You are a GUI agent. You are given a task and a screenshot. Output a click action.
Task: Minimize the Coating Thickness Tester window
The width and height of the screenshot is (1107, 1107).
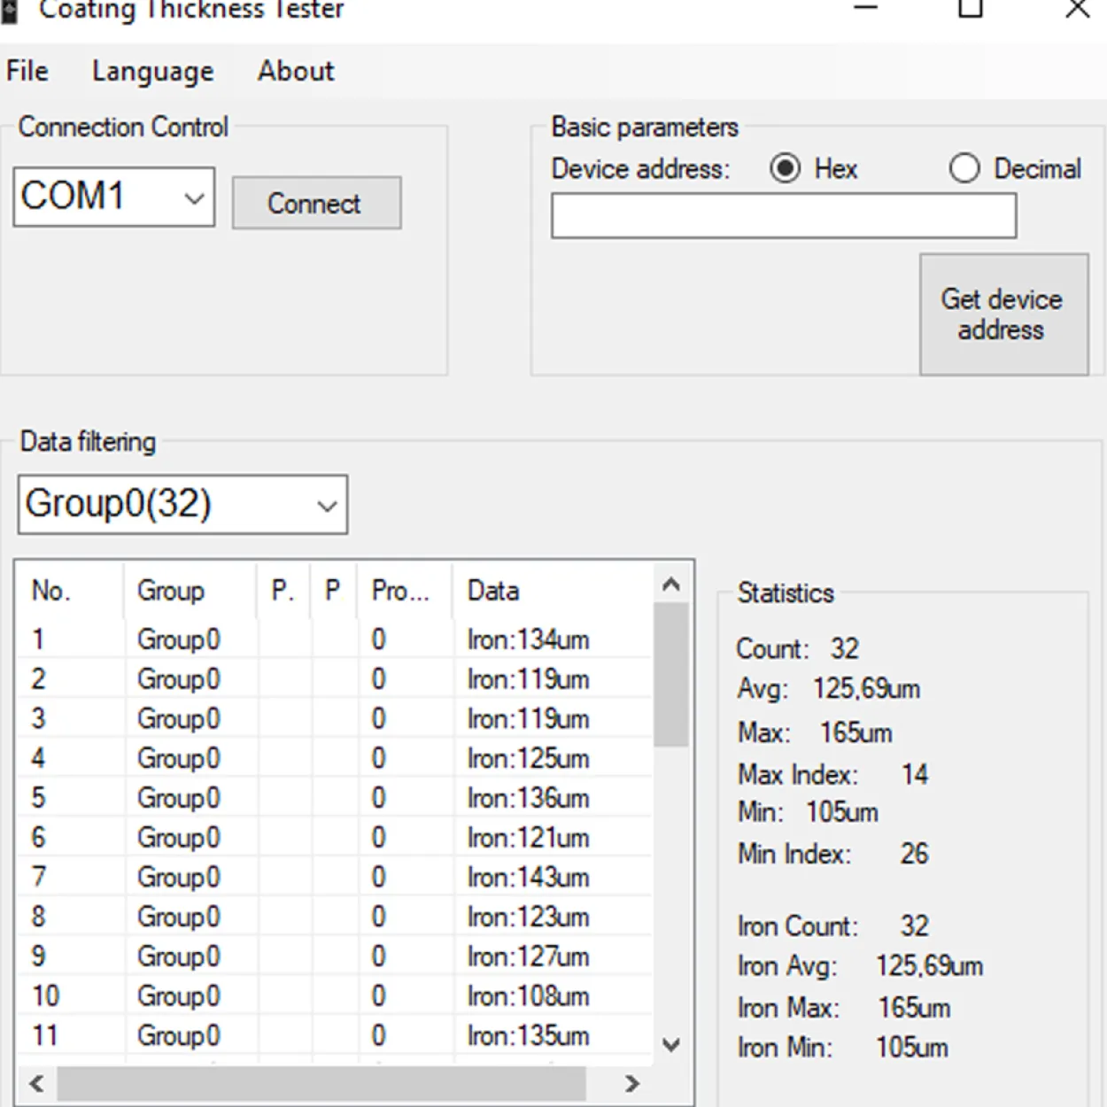coord(865,9)
